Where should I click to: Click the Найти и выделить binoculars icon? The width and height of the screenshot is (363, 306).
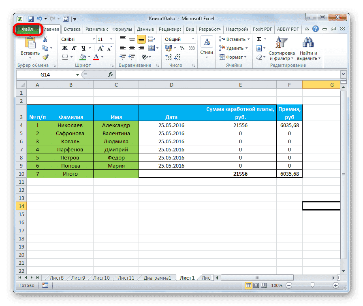coord(309,42)
